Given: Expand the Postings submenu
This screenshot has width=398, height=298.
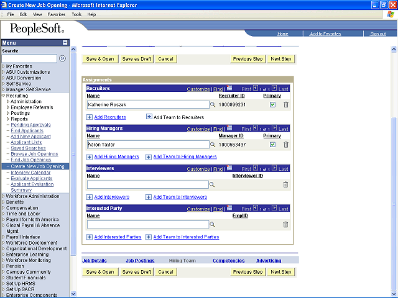Looking at the screenshot, I should click(x=8, y=113).
